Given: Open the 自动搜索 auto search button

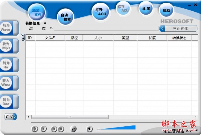Looking at the screenshot, I should coord(66,17).
